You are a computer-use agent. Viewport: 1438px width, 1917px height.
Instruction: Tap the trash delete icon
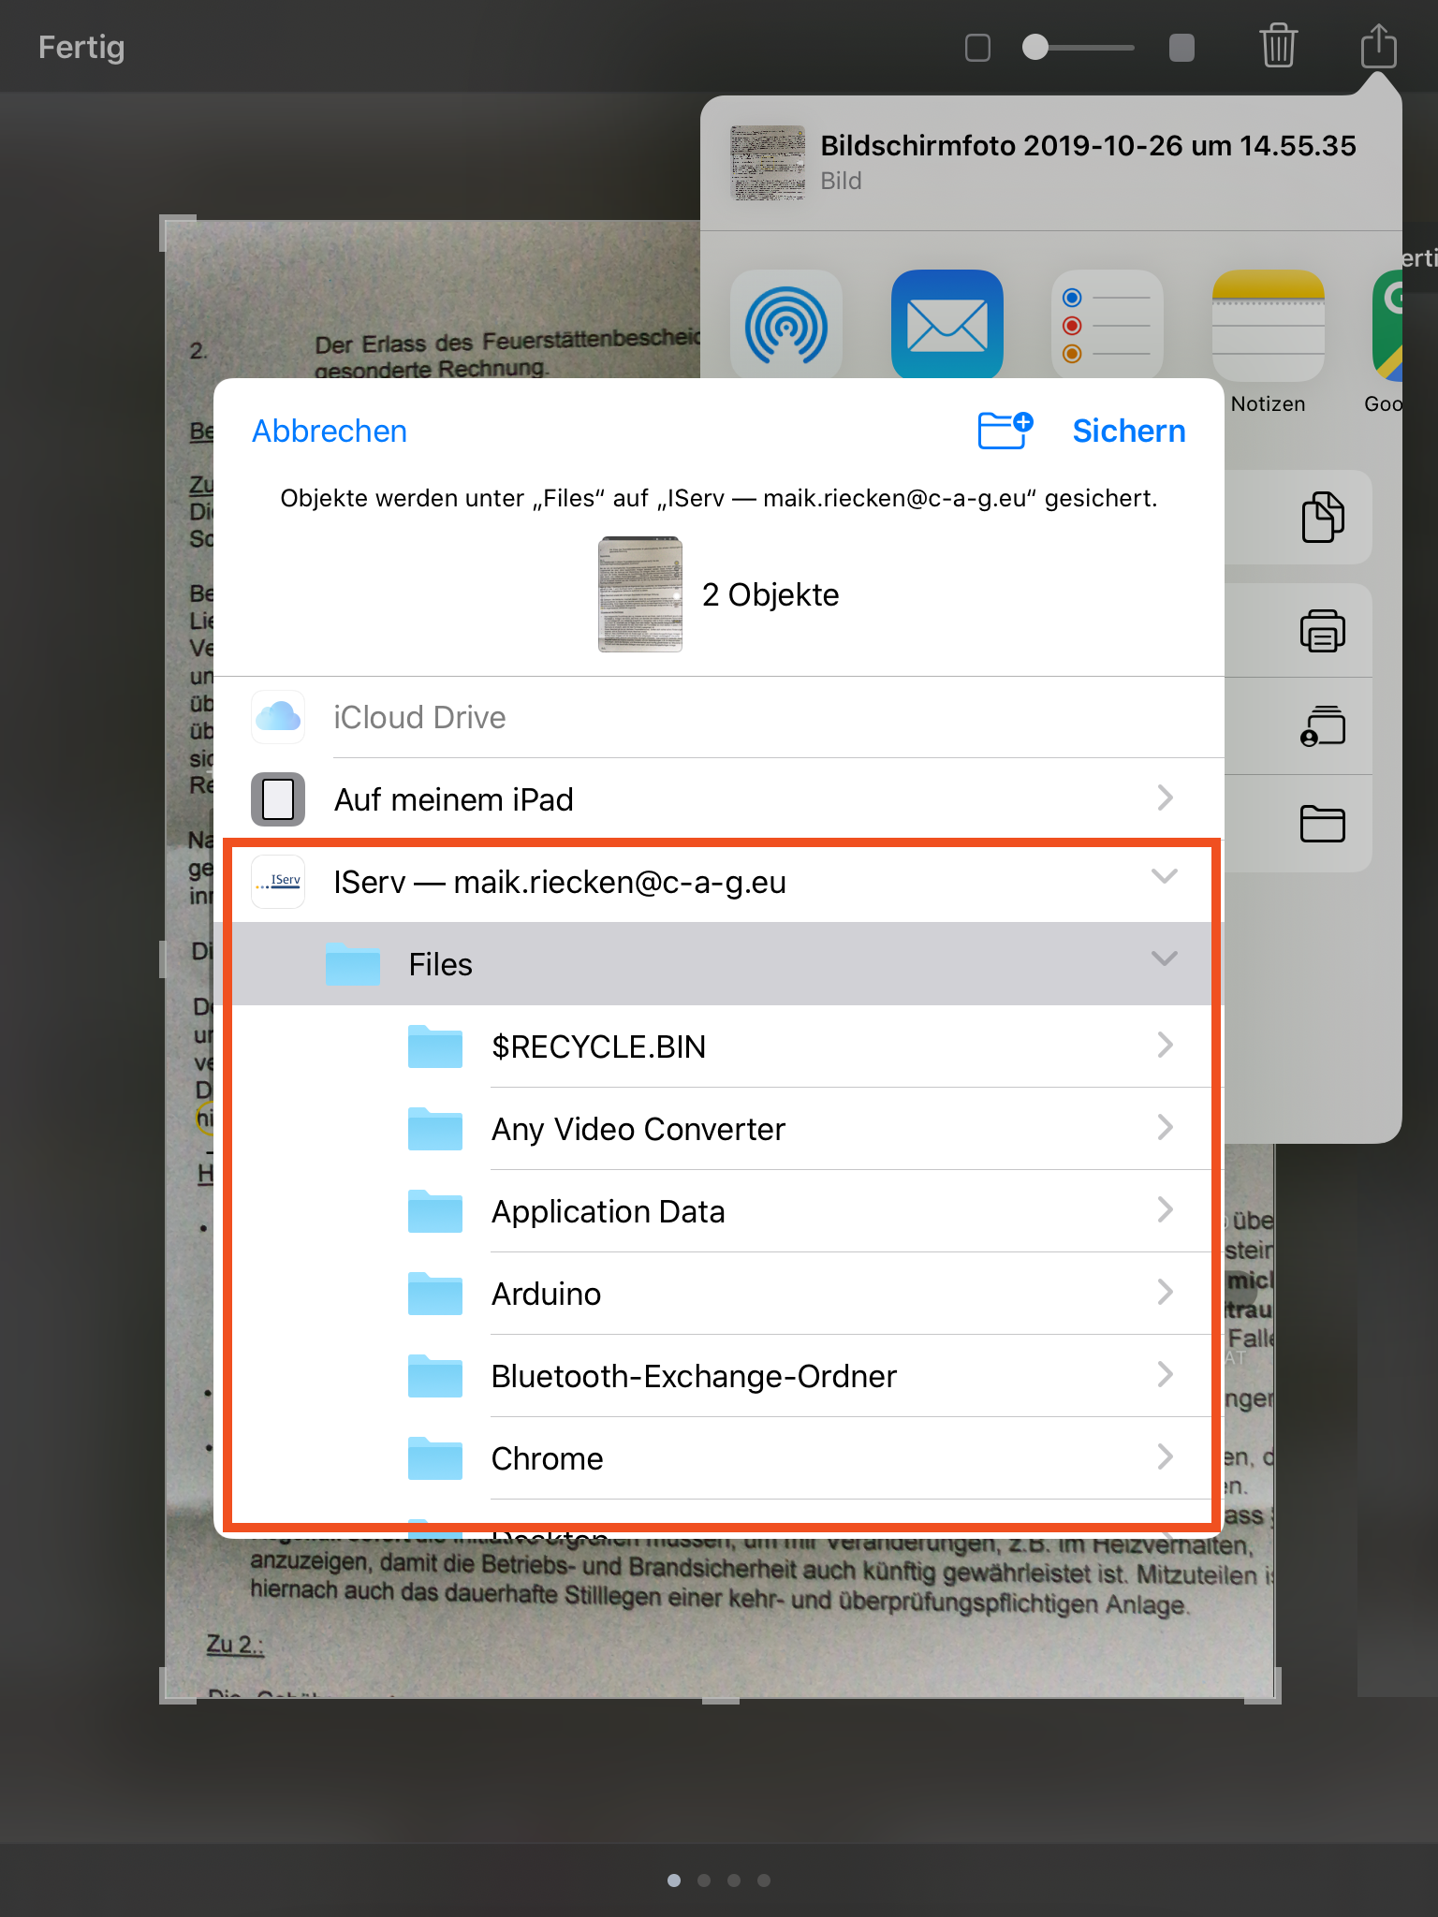click(1278, 47)
